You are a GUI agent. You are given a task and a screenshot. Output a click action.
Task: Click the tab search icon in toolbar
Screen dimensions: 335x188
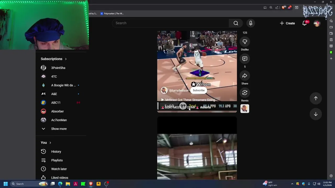pos(297,8)
